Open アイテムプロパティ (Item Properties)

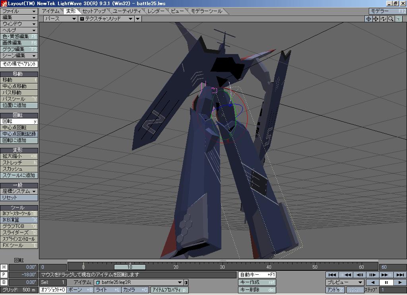click(169, 290)
